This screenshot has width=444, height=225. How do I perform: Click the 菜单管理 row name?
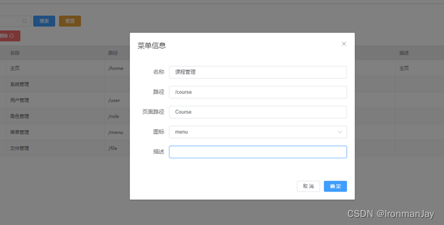20,132
